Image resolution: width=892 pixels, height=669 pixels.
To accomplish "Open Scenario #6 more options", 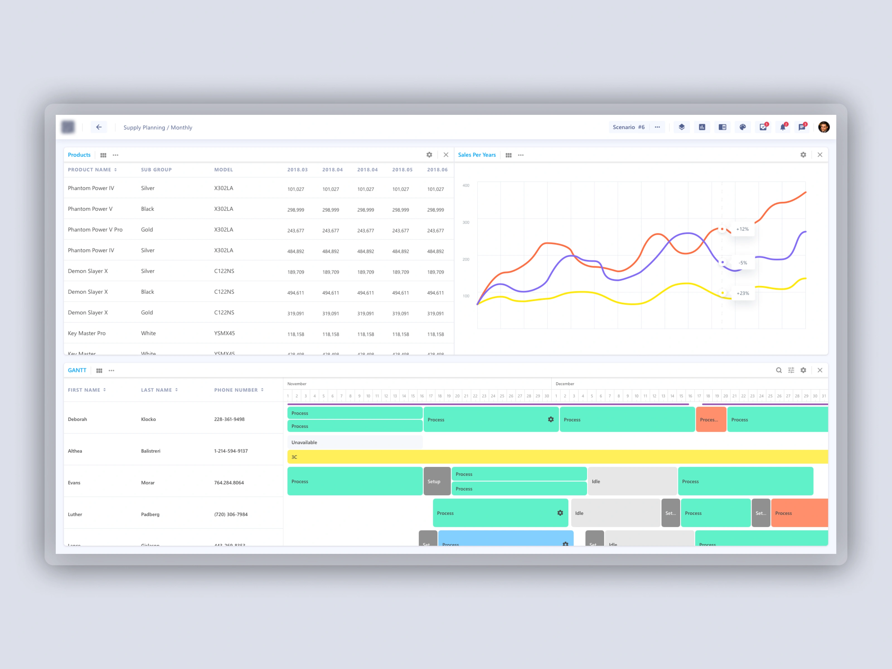I will click(657, 127).
